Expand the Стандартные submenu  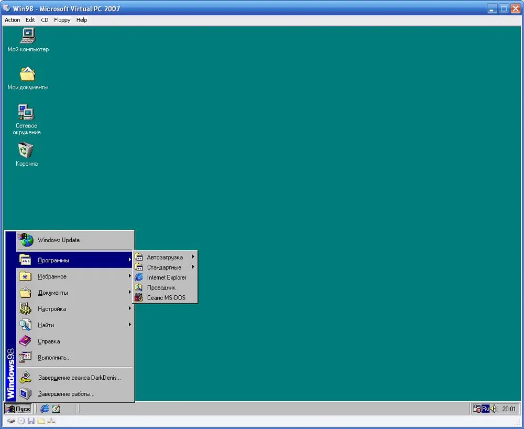164,267
